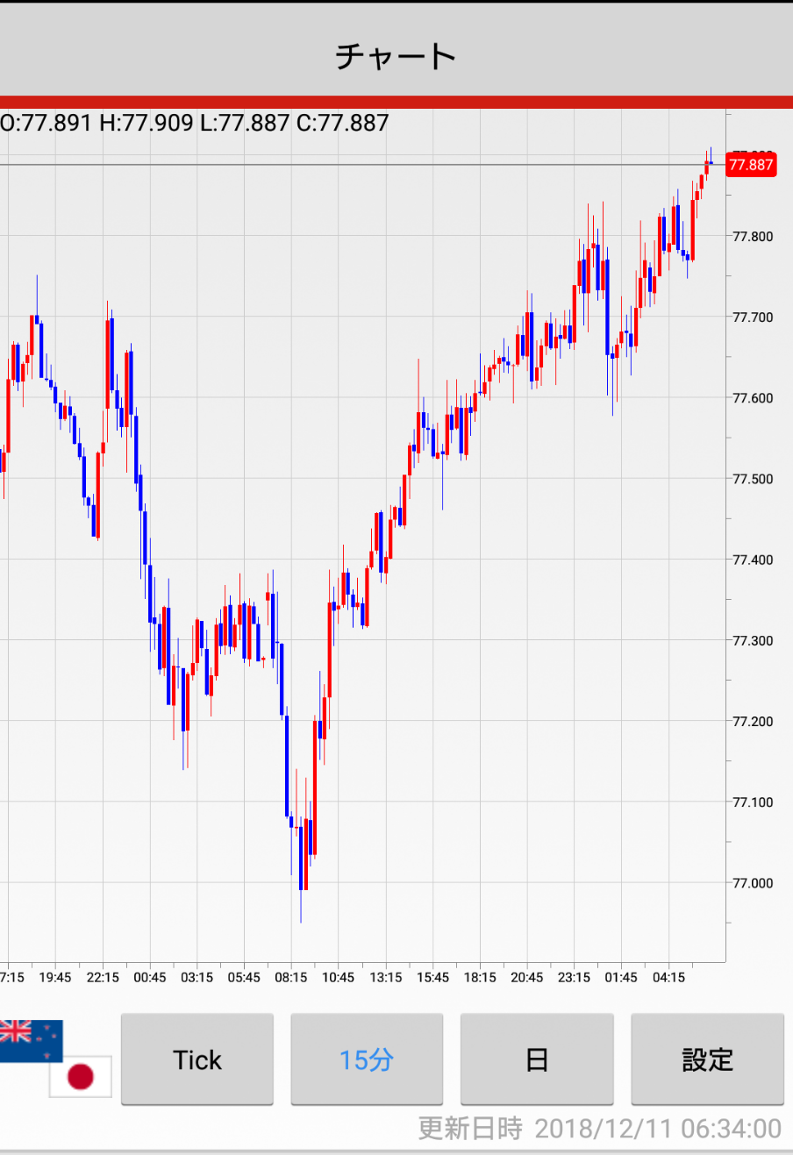The image size is (793, 1155).
Task: Select the 04:15 time axis label
Action: tap(668, 977)
